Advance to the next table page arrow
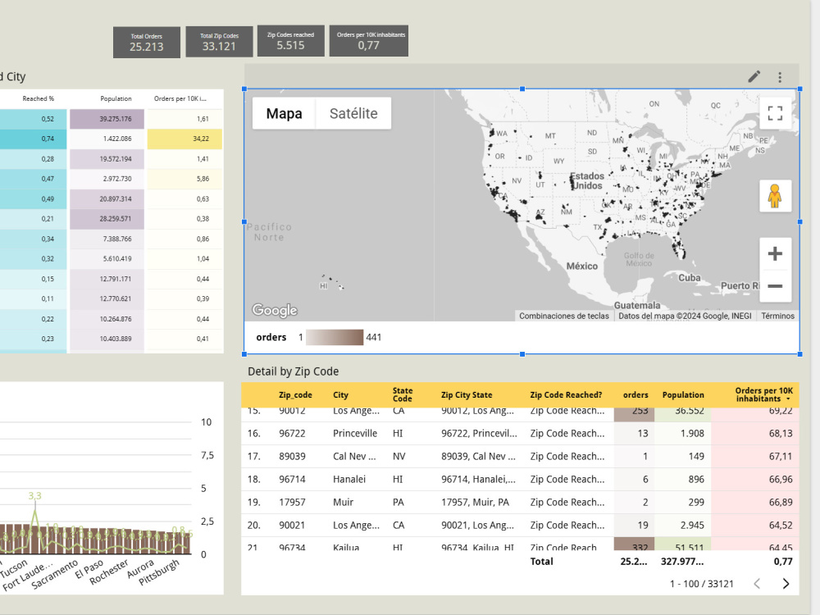Viewport: 820px width, 615px height. pyautogui.click(x=786, y=583)
